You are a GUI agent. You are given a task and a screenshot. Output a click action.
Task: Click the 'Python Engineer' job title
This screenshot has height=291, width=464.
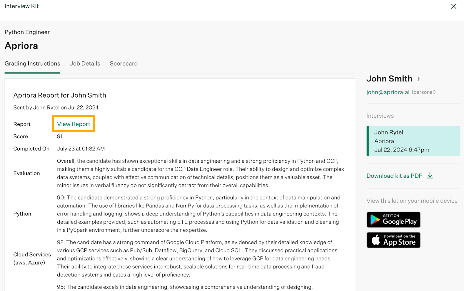pos(27,32)
